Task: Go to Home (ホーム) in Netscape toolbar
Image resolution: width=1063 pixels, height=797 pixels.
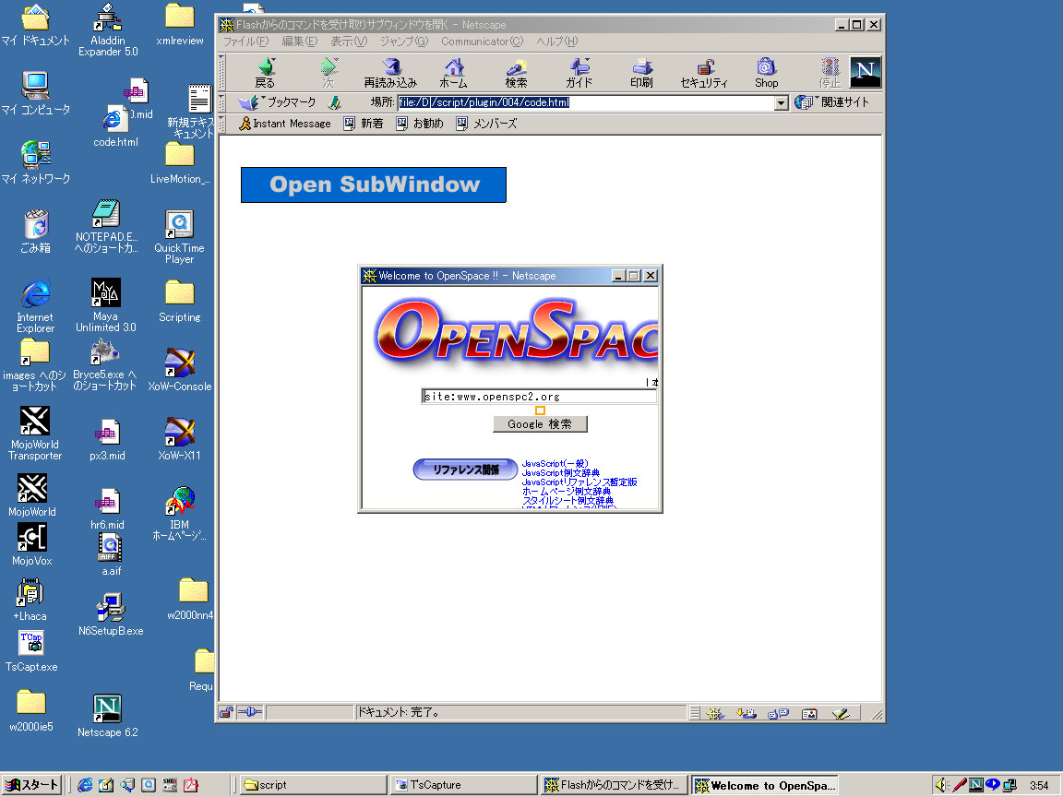Action: pos(454,73)
